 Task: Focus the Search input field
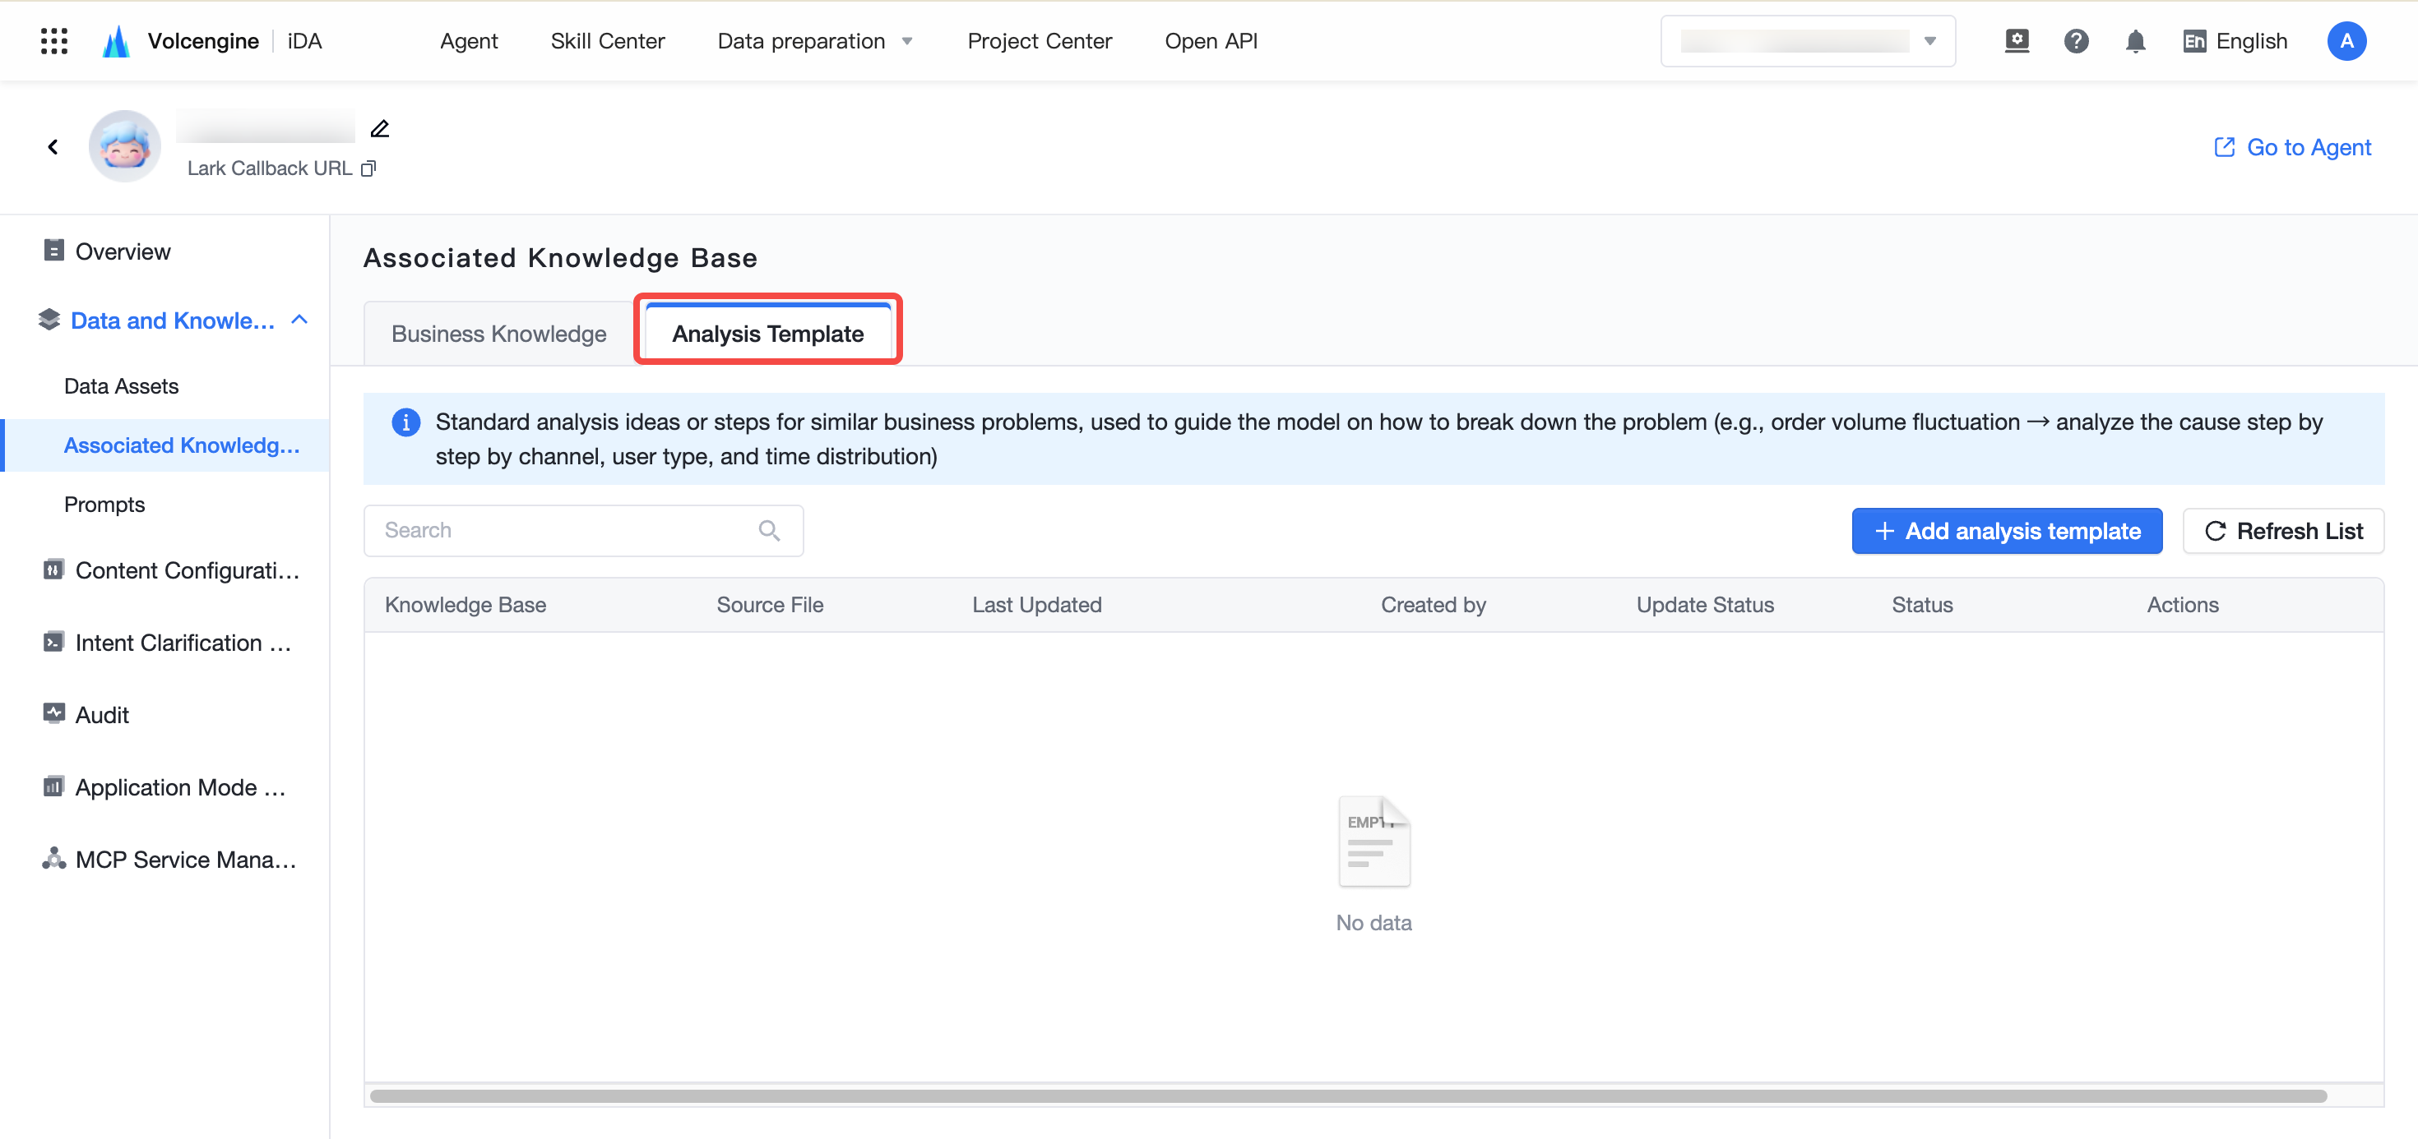pos(583,531)
